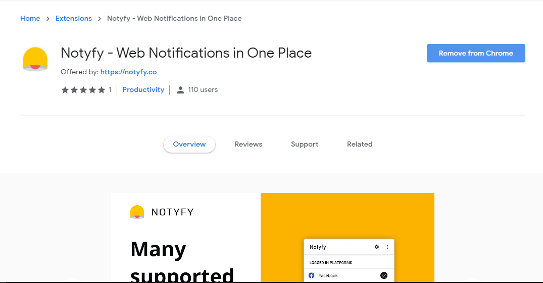
Task: Click the Facebook icon in platform list
Action: coord(311,275)
